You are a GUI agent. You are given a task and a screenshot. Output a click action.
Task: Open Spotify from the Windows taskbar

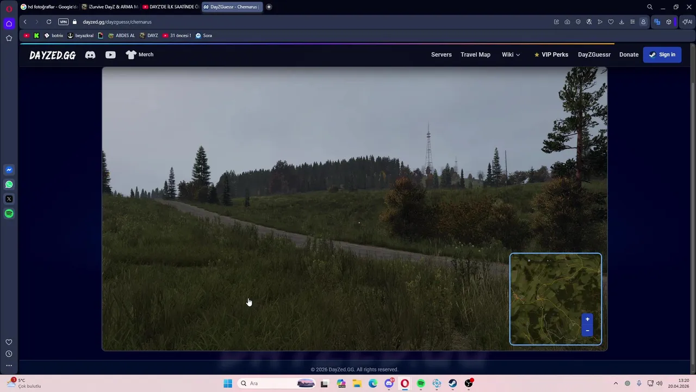[421, 383]
